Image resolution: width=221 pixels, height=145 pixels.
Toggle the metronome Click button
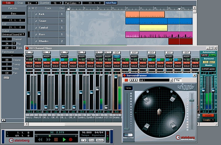[x=91, y=140]
